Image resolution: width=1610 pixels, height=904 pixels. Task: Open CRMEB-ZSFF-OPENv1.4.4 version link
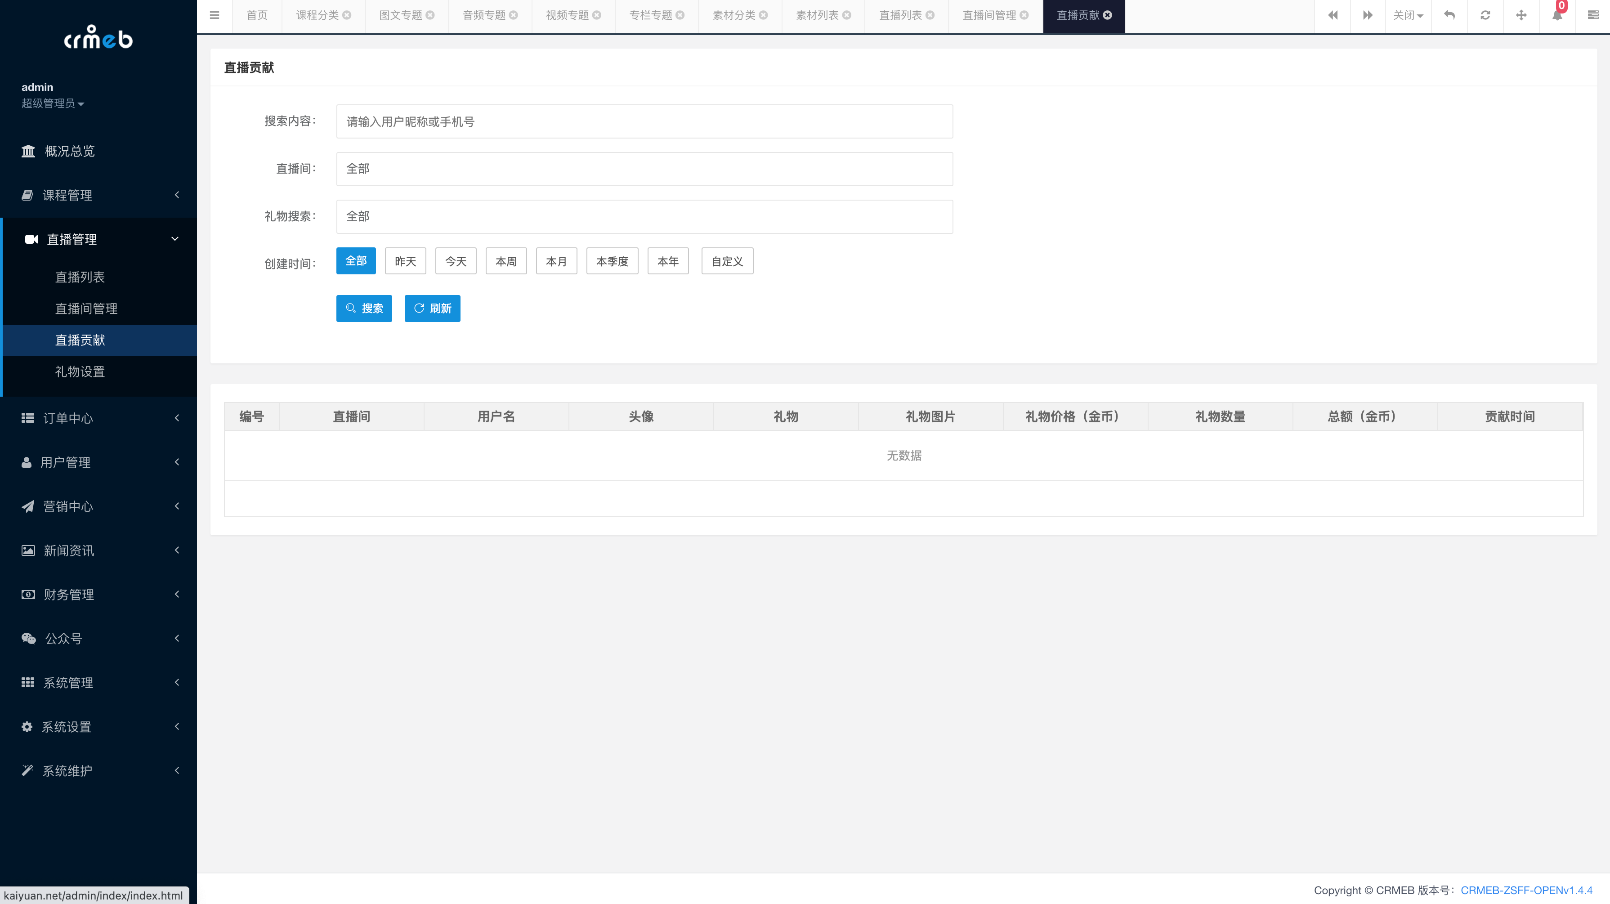point(1526,890)
